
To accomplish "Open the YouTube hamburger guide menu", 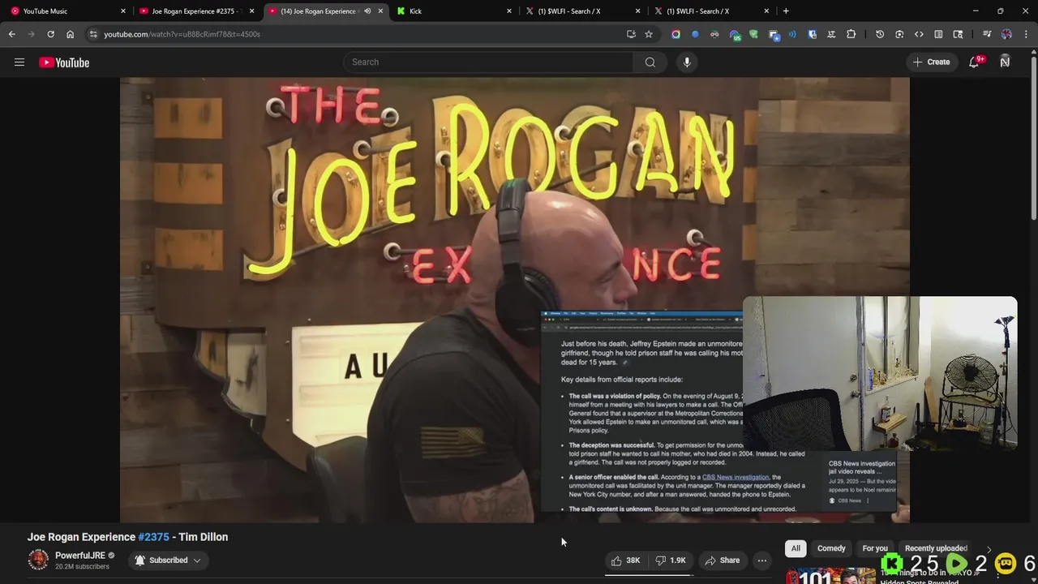I will point(19,62).
